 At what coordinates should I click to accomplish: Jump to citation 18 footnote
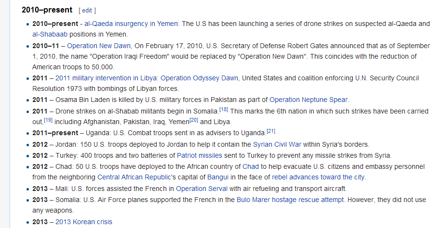pyautogui.click(x=224, y=109)
